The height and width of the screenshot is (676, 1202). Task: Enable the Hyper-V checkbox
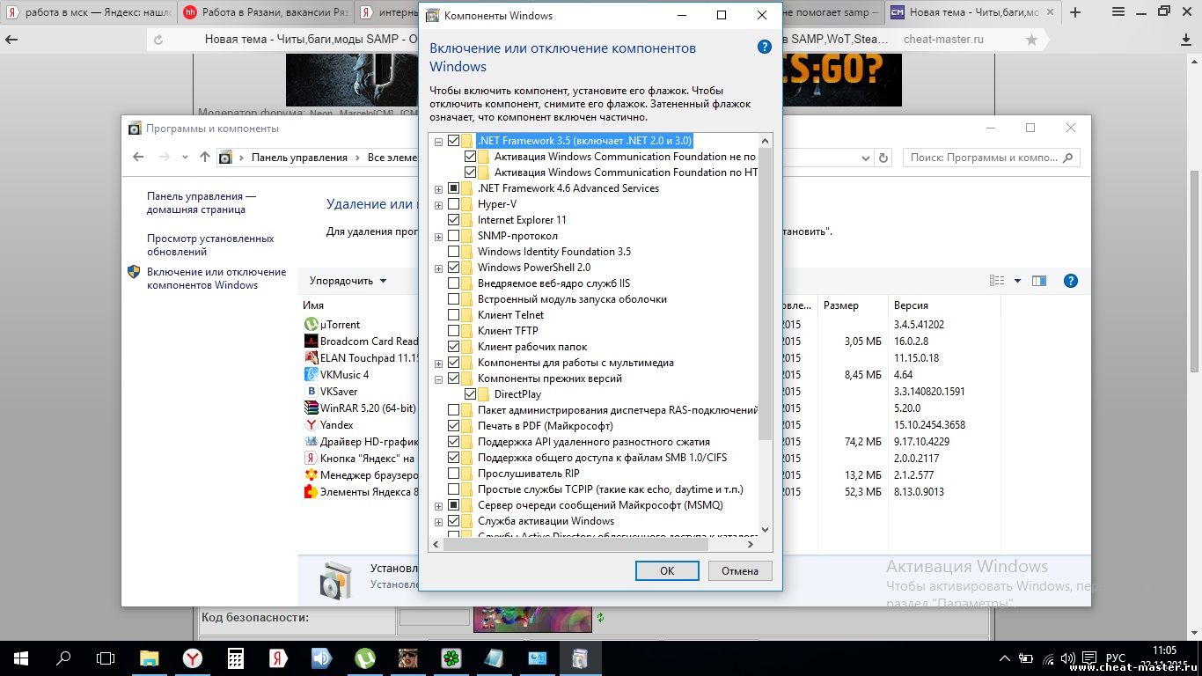point(454,204)
